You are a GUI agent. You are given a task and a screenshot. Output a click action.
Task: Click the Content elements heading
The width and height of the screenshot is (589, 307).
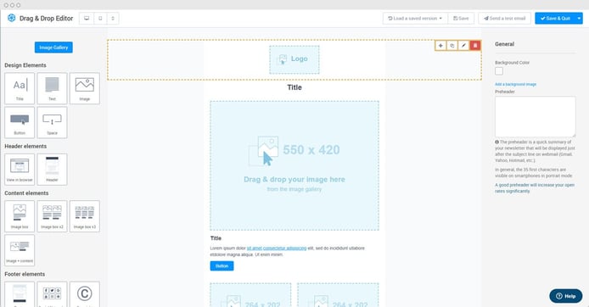(x=26, y=193)
